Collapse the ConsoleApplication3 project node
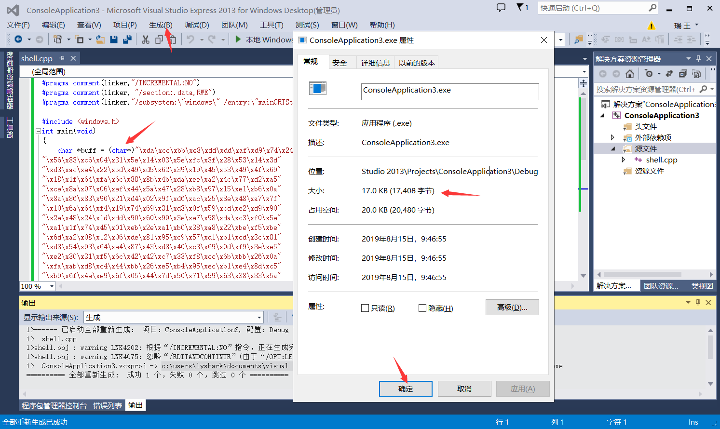This screenshot has width=720, height=429. (x=602, y=115)
